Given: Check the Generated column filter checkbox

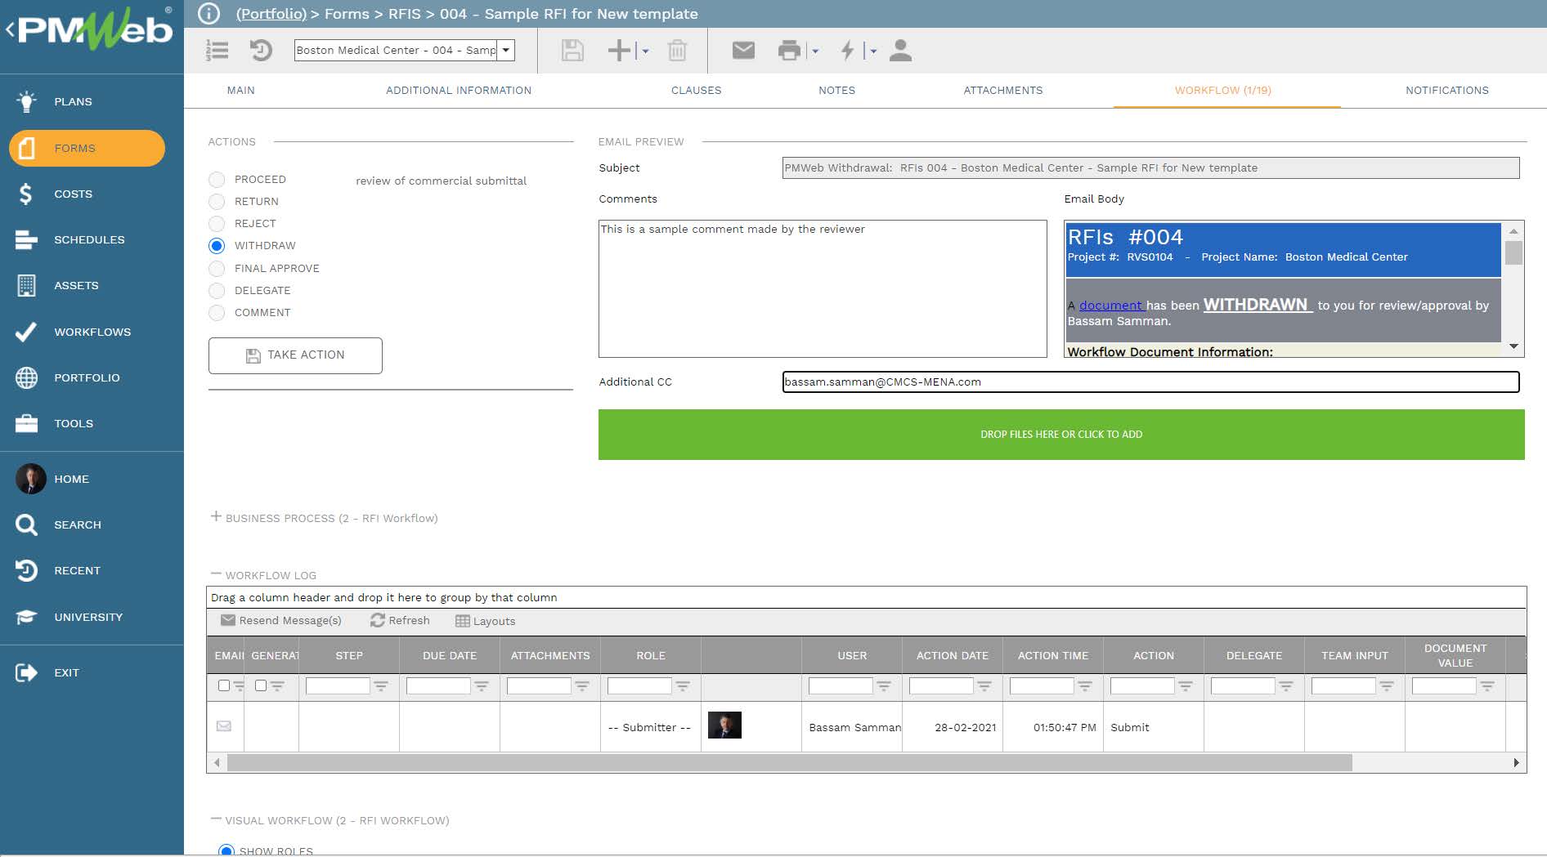Looking at the screenshot, I should (x=261, y=685).
